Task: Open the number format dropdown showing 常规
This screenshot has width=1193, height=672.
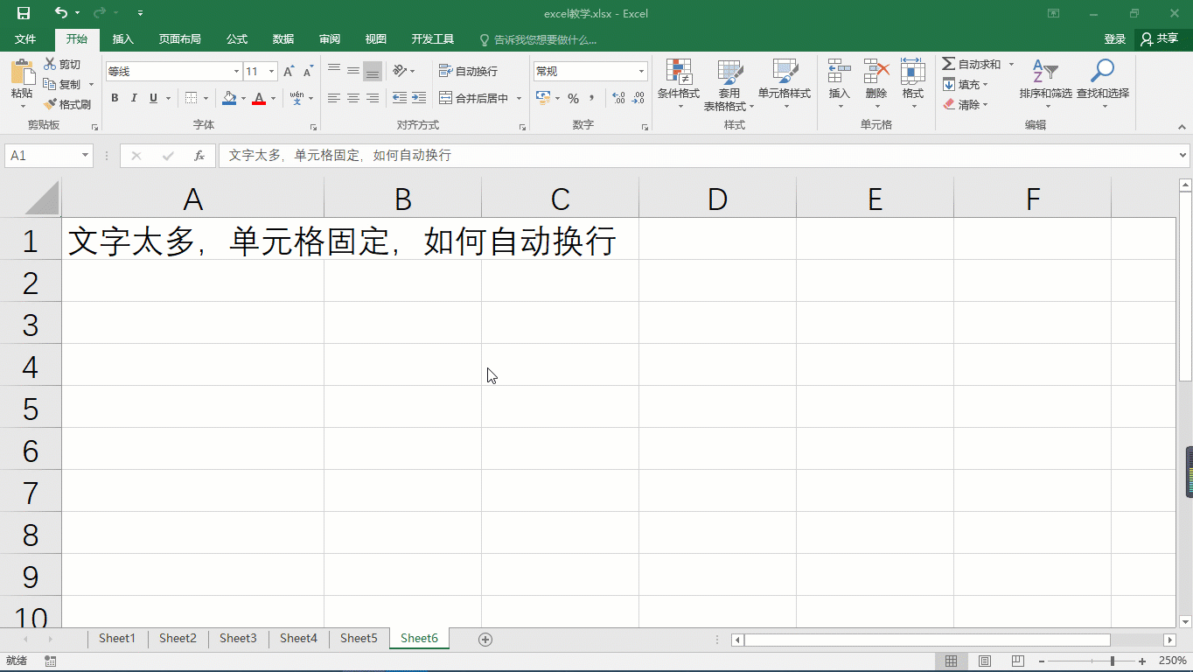Action: coord(640,70)
